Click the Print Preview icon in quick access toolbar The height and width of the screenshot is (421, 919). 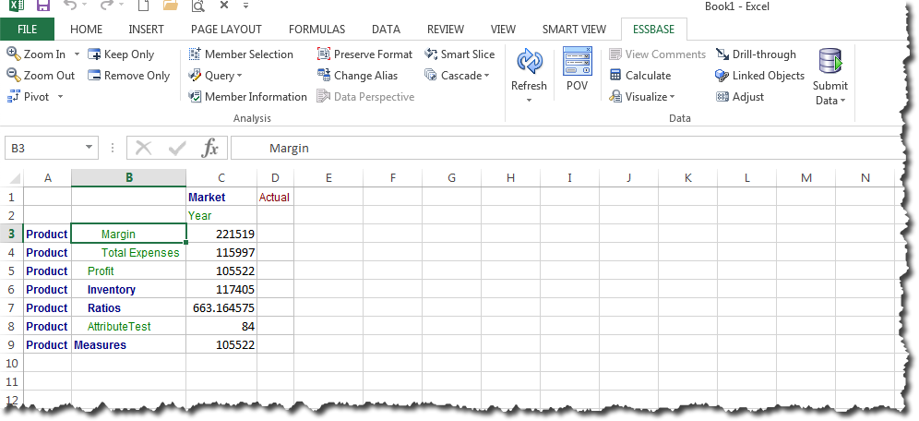click(x=197, y=6)
